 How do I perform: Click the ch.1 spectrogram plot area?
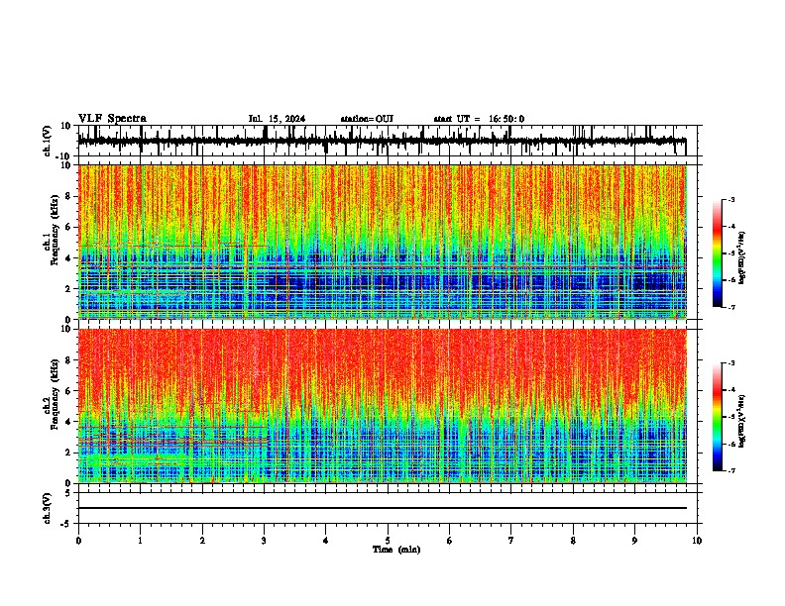[x=383, y=242]
